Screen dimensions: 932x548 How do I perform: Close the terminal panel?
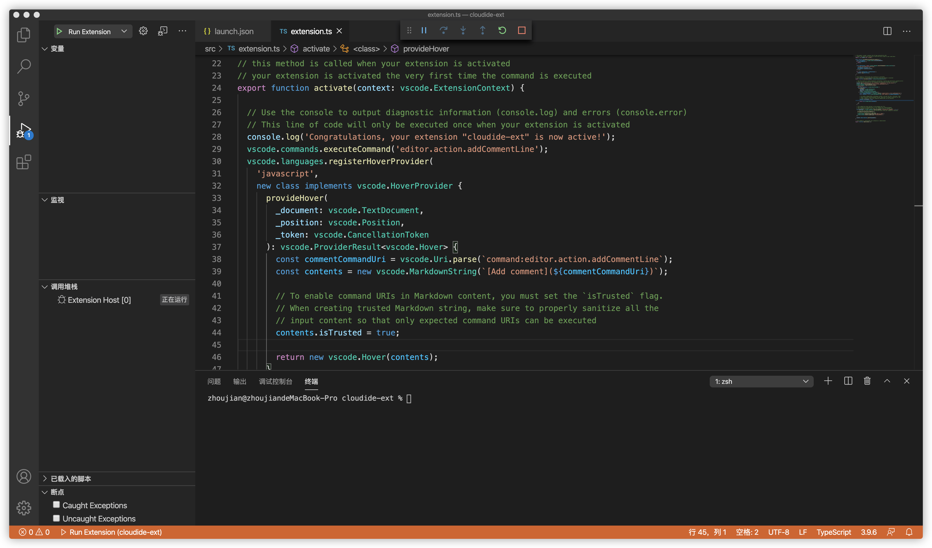click(x=907, y=381)
